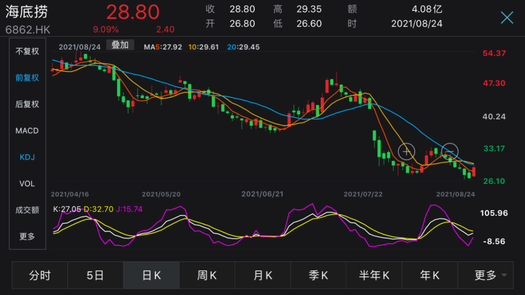Select the 周K weekly chart tab
525x295 pixels.
pyautogui.click(x=207, y=276)
